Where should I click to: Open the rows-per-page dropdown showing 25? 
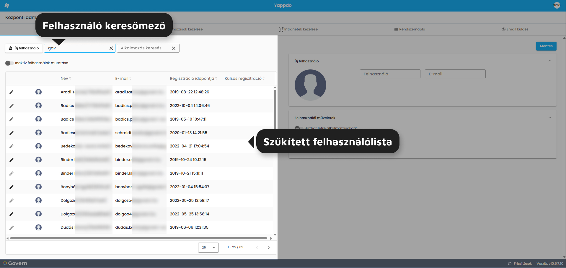208,248
